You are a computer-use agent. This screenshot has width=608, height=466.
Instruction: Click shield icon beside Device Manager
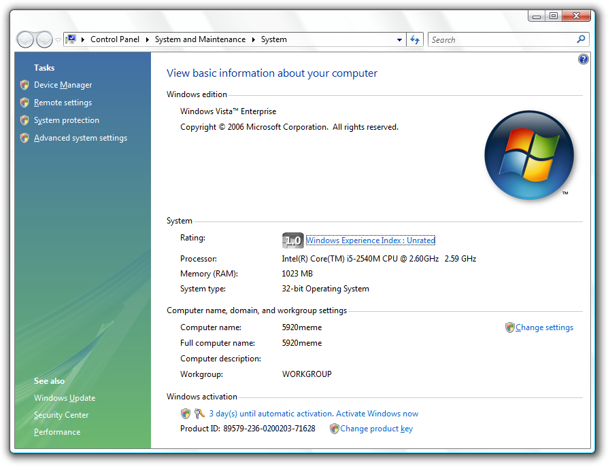pyautogui.click(x=24, y=84)
